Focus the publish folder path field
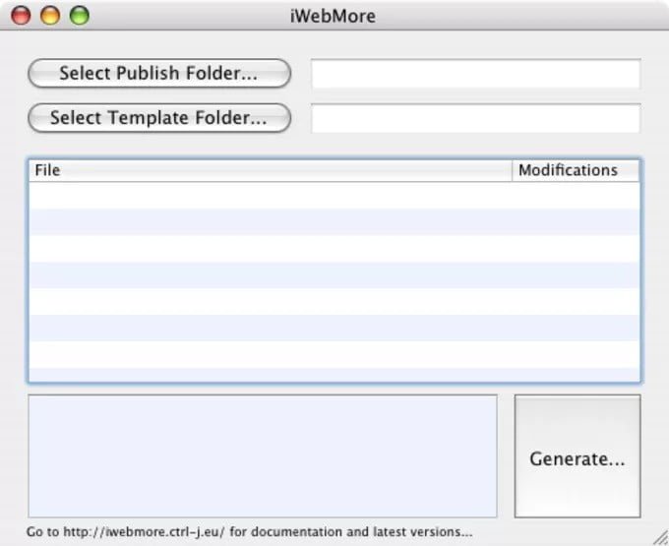The width and height of the screenshot is (669, 546). tap(475, 74)
